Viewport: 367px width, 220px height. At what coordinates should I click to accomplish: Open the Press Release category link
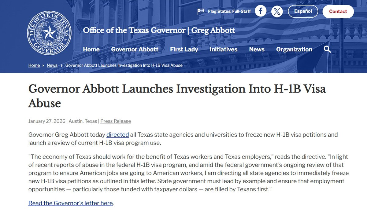point(115,121)
